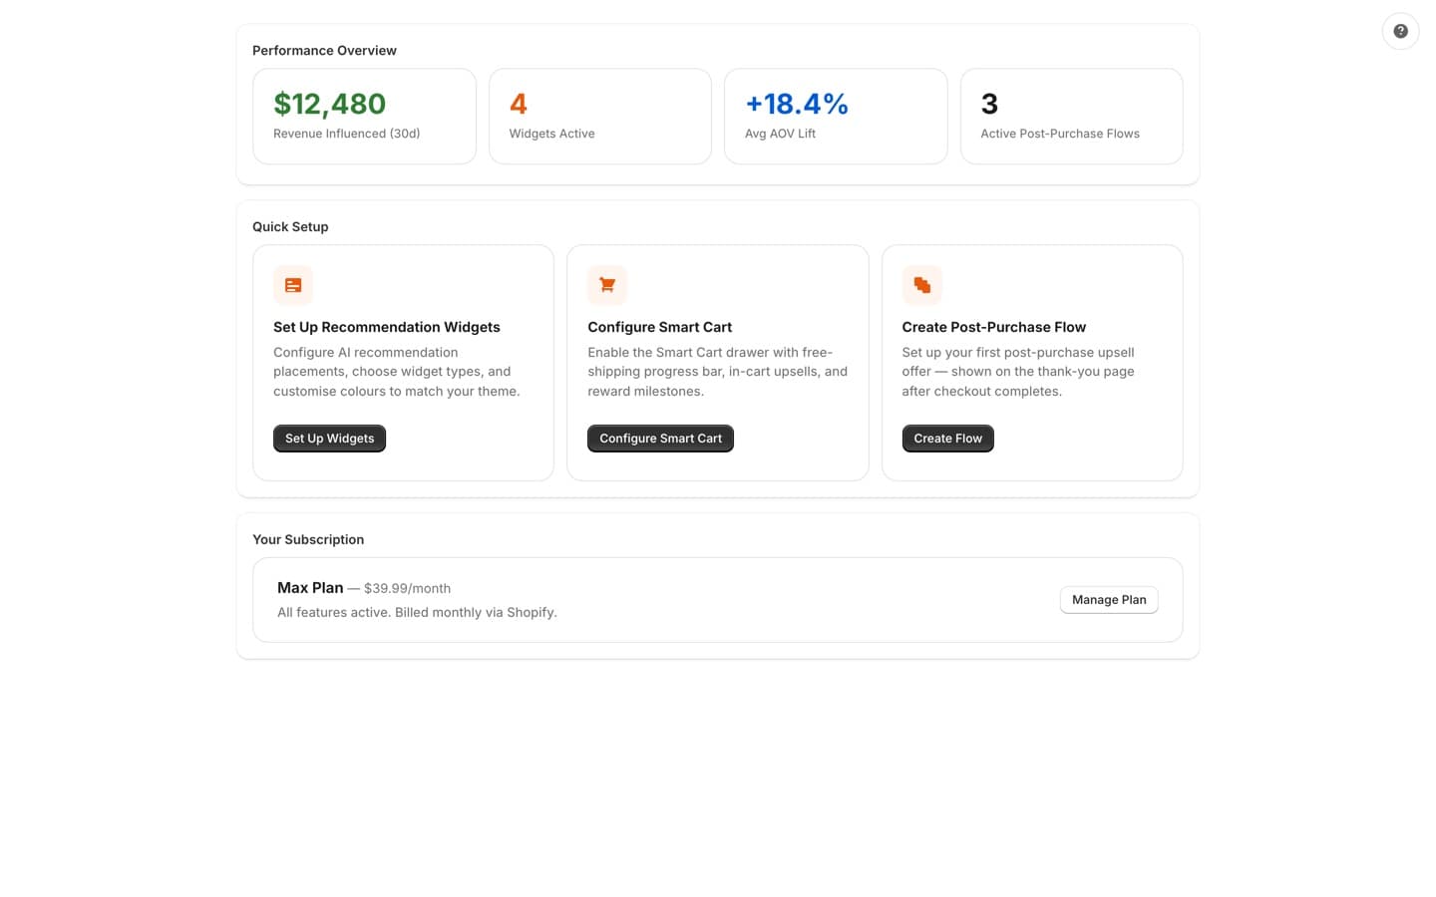Image resolution: width=1436 pixels, height=897 pixels.
Task: Click the Set Up Recommendation Widgets title
Action: click(387, 327)
